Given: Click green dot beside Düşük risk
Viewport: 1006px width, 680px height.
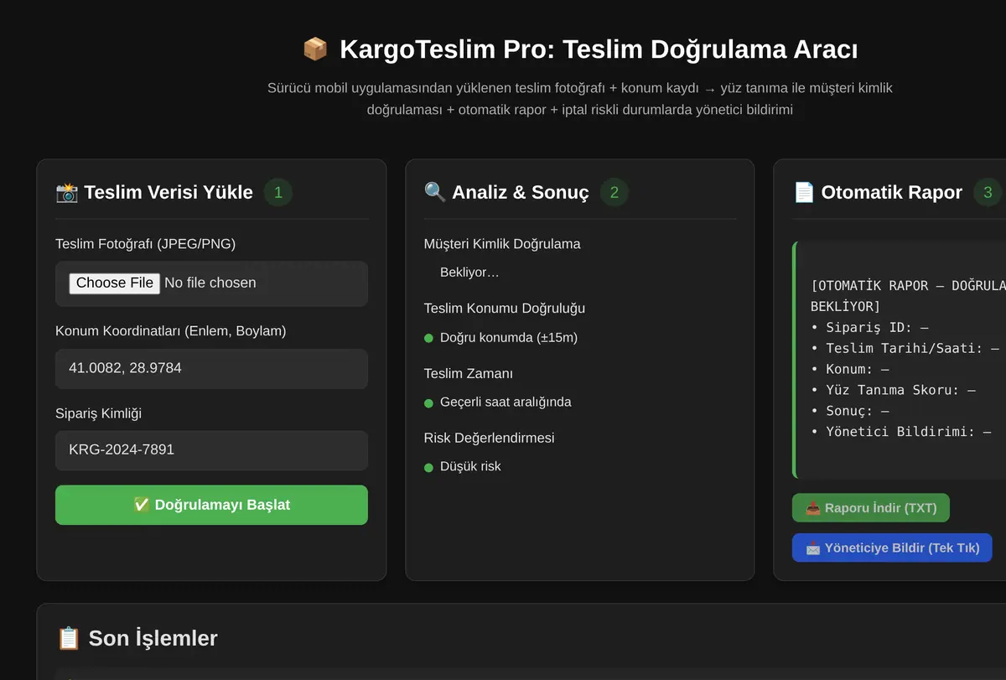Looking at the screenshot, I should pos(428,467).
